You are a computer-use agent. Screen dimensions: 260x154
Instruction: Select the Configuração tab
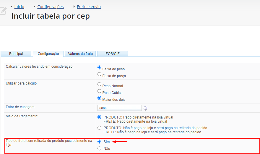point(48,54)
